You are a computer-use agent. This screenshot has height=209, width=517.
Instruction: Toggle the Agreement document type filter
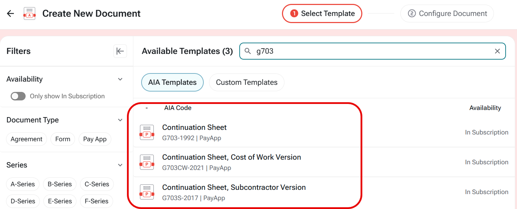tap(26, 139)
